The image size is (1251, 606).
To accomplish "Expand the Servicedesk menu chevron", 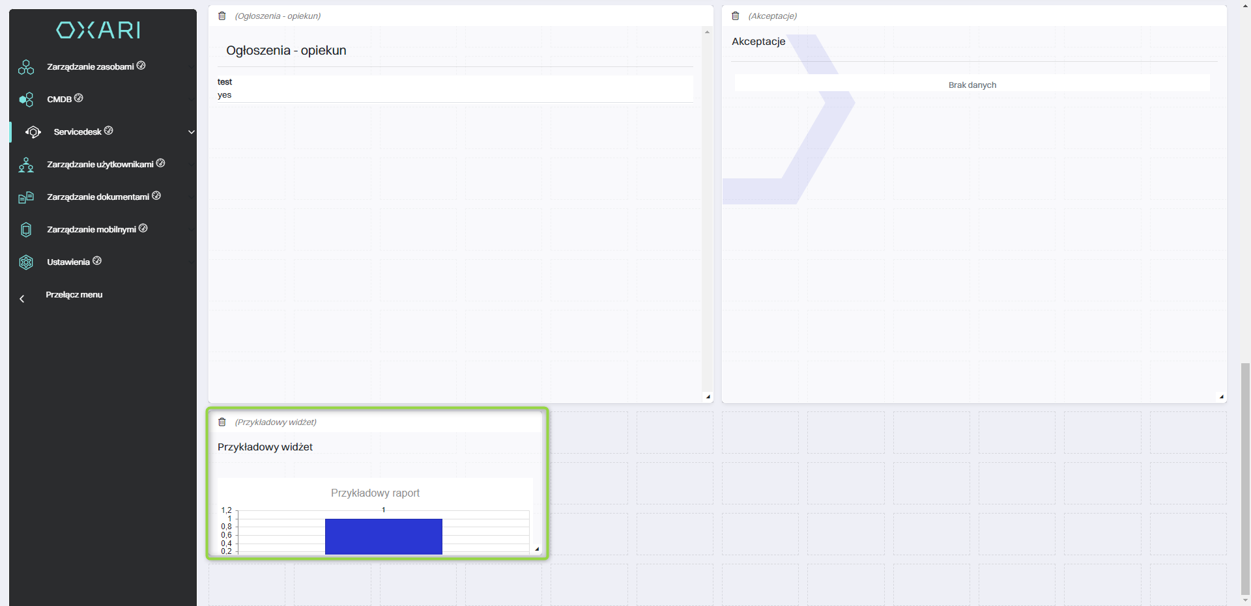I will tap(192, 132).
